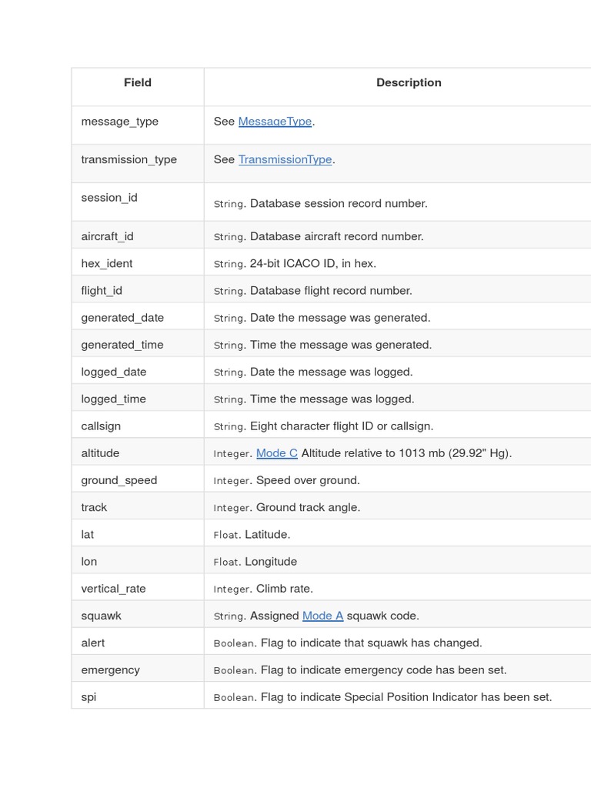Click the callsign field cell
Screen dimensions: 591x788
(101, 426)
